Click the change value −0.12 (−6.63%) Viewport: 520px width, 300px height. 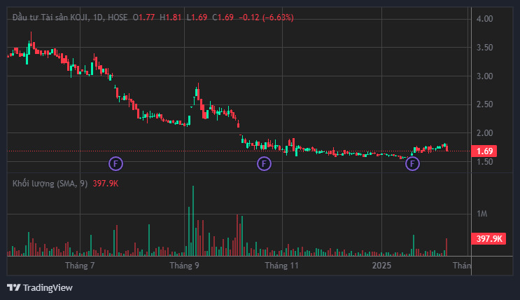[267, 18]
